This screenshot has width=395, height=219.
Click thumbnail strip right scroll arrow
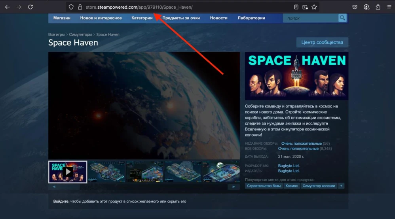(234, 187)
